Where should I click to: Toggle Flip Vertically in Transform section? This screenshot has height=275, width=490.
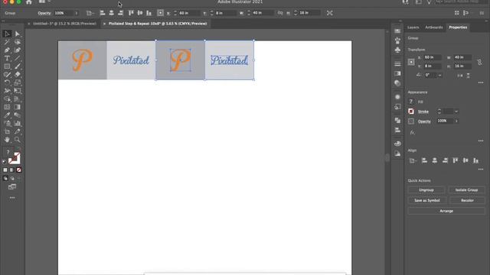(x=468, y=76)
